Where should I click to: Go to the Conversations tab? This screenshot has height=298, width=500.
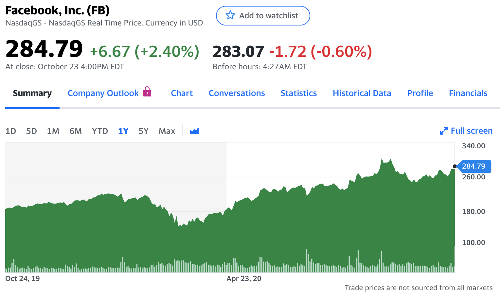tap(237, 93)
